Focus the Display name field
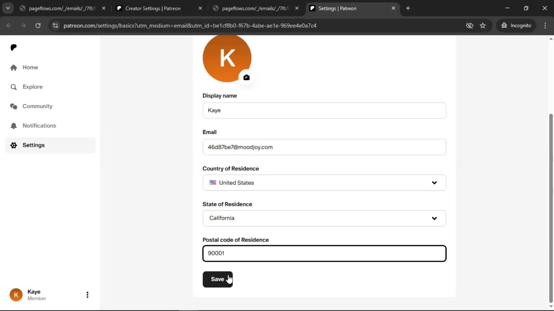The width and height of the screenshot is (554, 311). tap(324, 110)
